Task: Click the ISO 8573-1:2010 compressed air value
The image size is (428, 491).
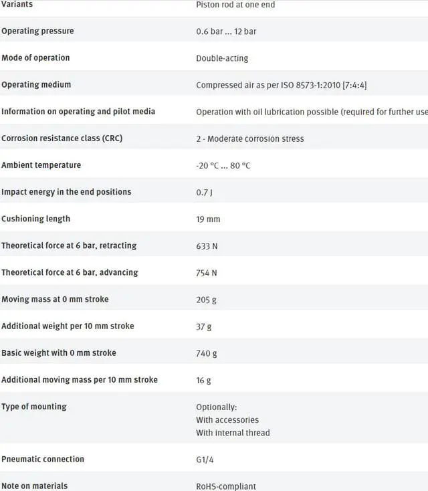Action: 281,85
